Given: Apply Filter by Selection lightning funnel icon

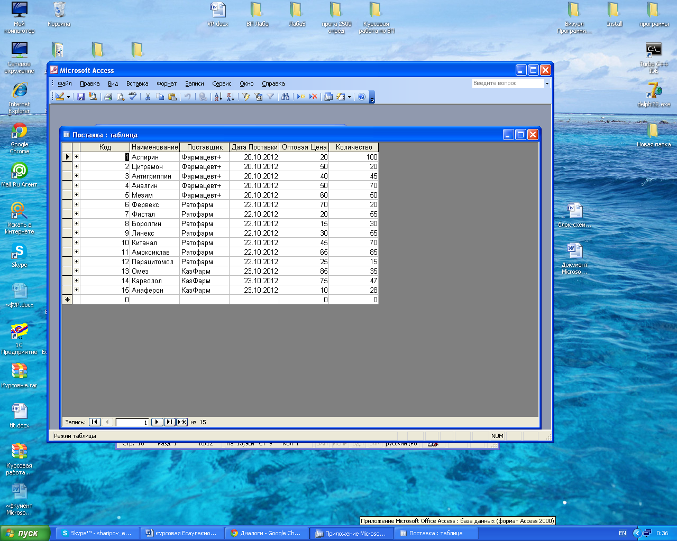Looking at the screenshot, I should (245, 97).
